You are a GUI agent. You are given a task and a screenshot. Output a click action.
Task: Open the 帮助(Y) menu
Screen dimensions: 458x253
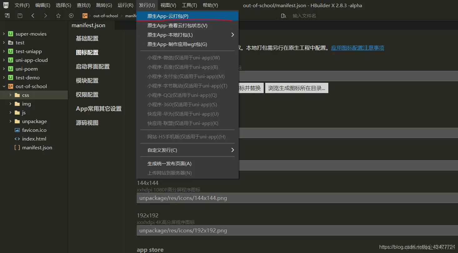coord(210,5)
